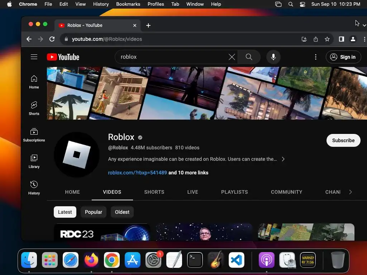The height and width of the screenshot is (275, 367).
Task: Open the roblox.com/?rbxp=541489 link
Action: (x=137, y=173)
